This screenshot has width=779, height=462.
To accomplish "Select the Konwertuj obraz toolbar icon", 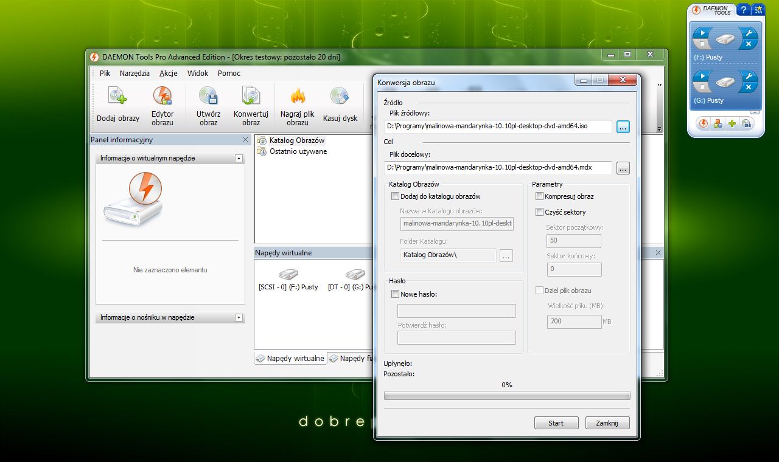I will tap(251, 96).
